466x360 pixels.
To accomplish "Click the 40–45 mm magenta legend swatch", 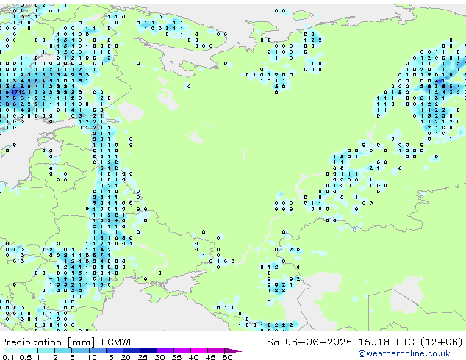I will coord(199,350).
